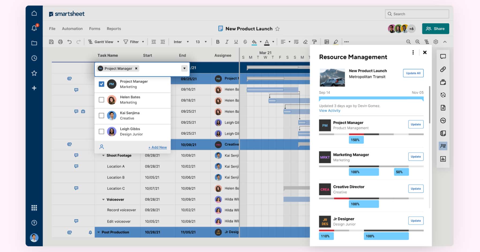Click Update for Creative Director
The image size is (480, 252).
pyautogui.click(x=416, y=189)
